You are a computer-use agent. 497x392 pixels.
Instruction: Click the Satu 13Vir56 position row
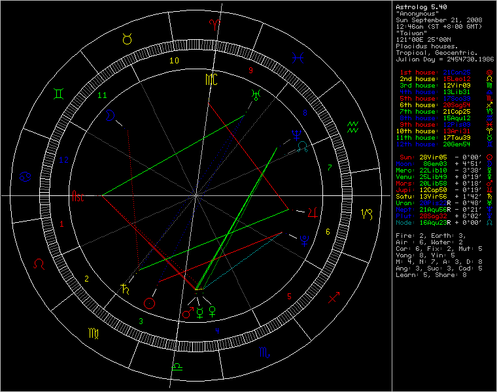tap(445, 196)
